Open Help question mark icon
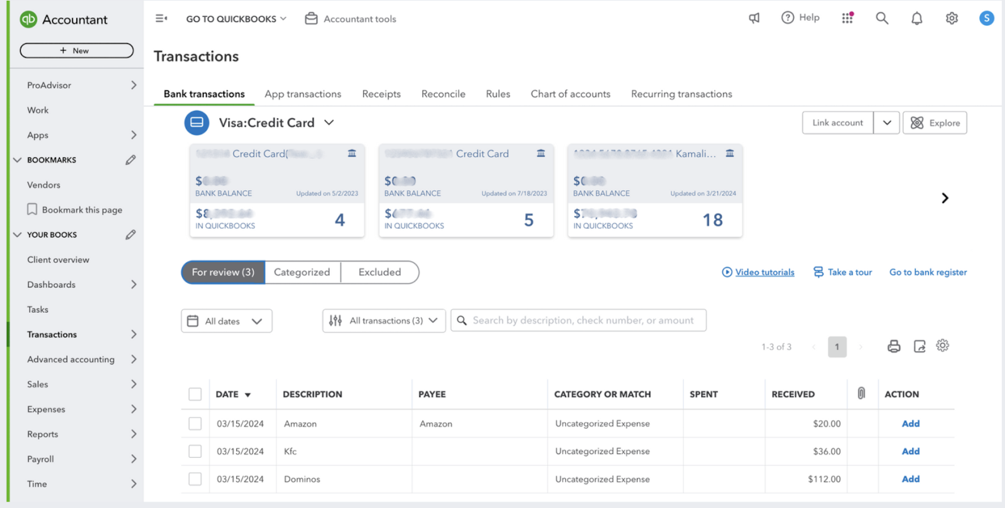This screenshot has height=508, width=1005. point(788,18)
